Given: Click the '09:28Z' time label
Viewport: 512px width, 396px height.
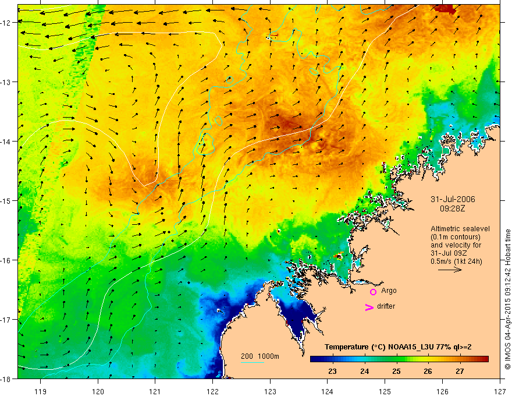Looking at the screenshot, I should tap(452, 208).
